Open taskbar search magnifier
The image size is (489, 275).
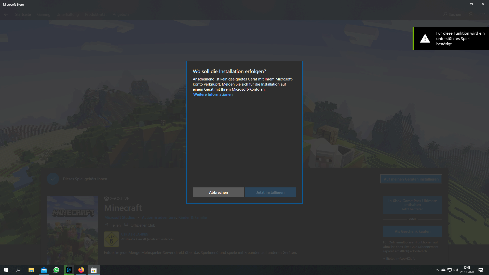18,270
